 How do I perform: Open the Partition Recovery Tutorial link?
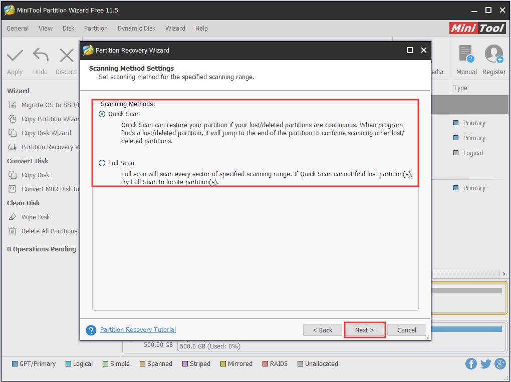(138, 329)
